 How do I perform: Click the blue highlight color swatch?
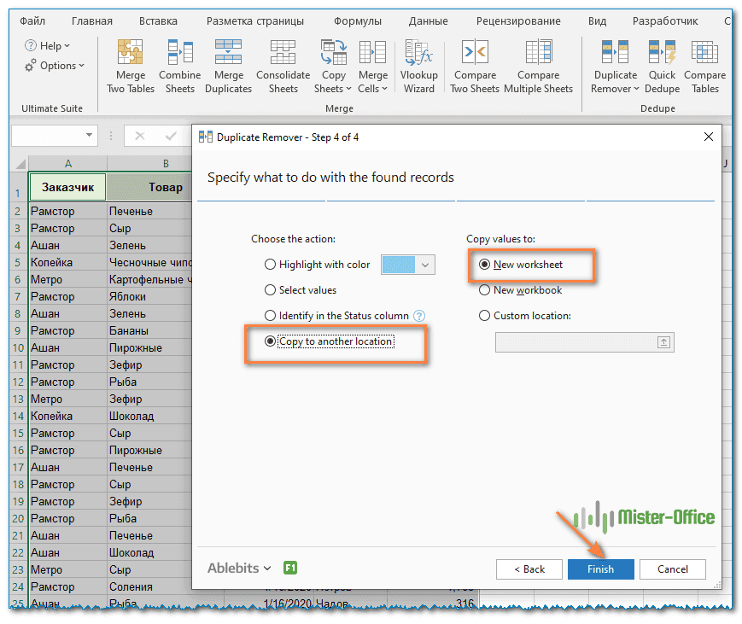pyautogui.click(x=398, y=265)
